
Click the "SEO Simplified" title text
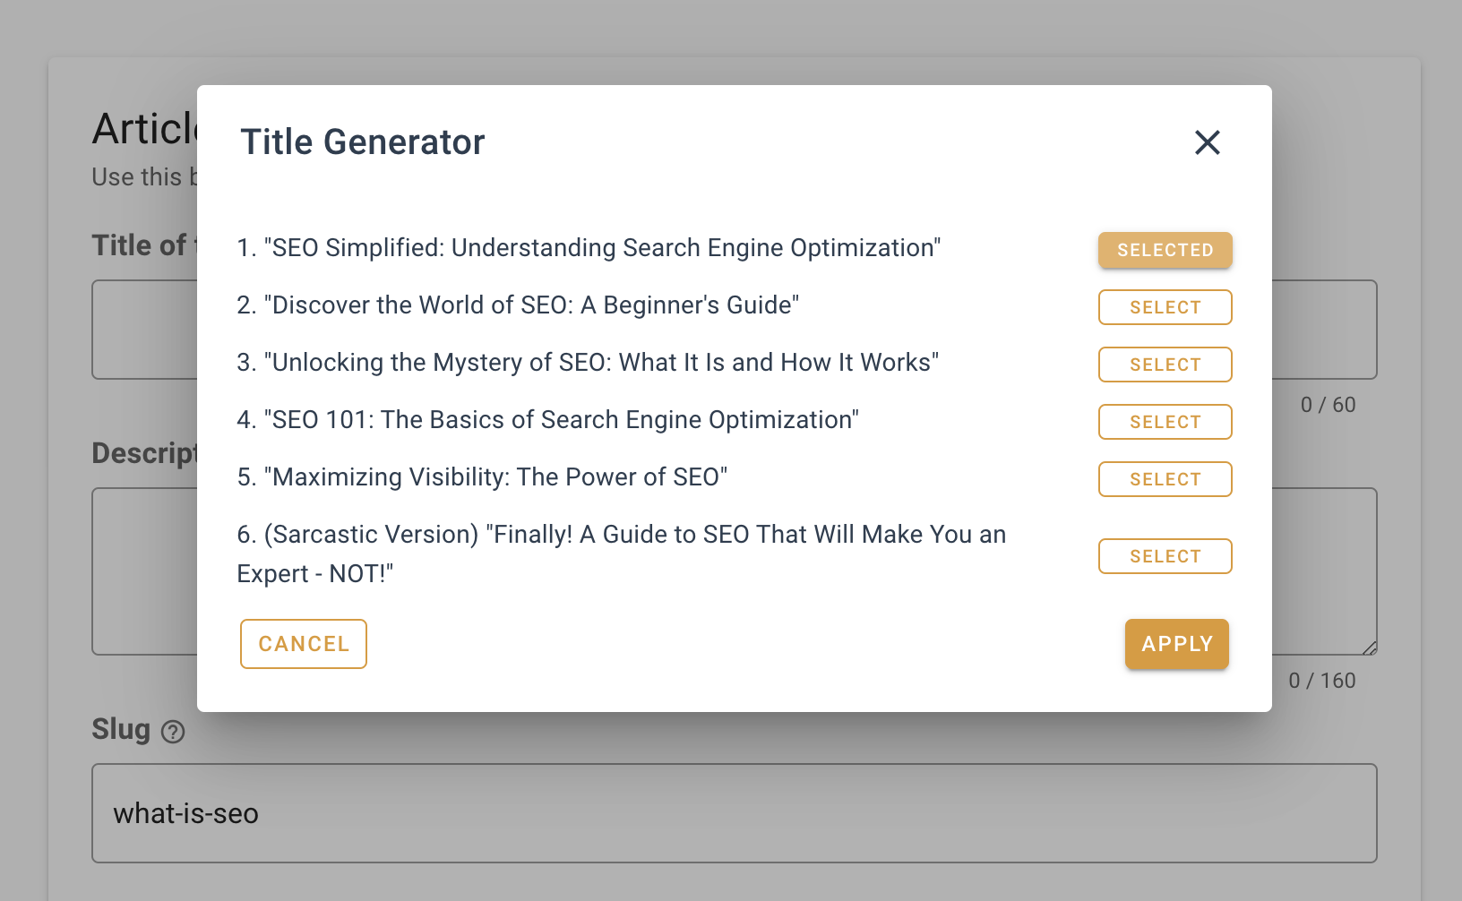[602, 248]
